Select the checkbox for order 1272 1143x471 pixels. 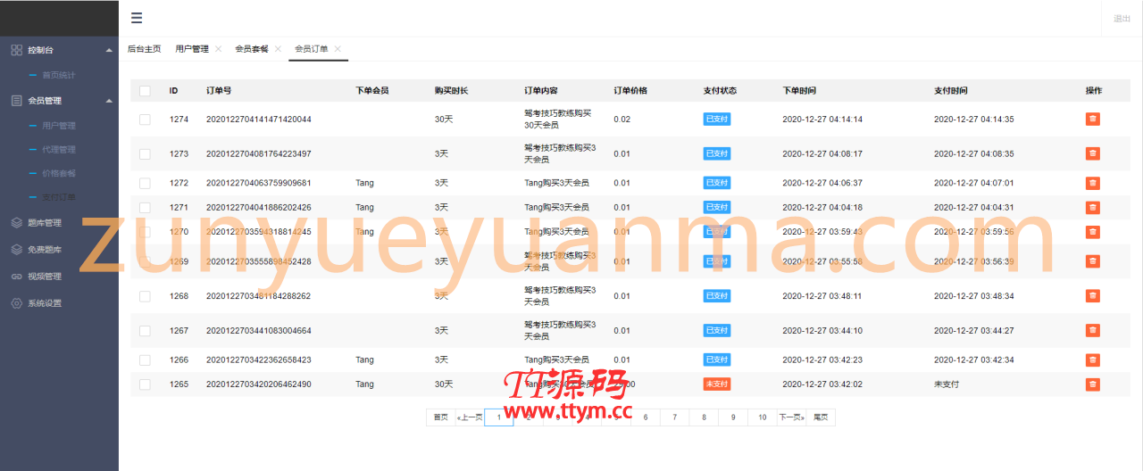145,183
